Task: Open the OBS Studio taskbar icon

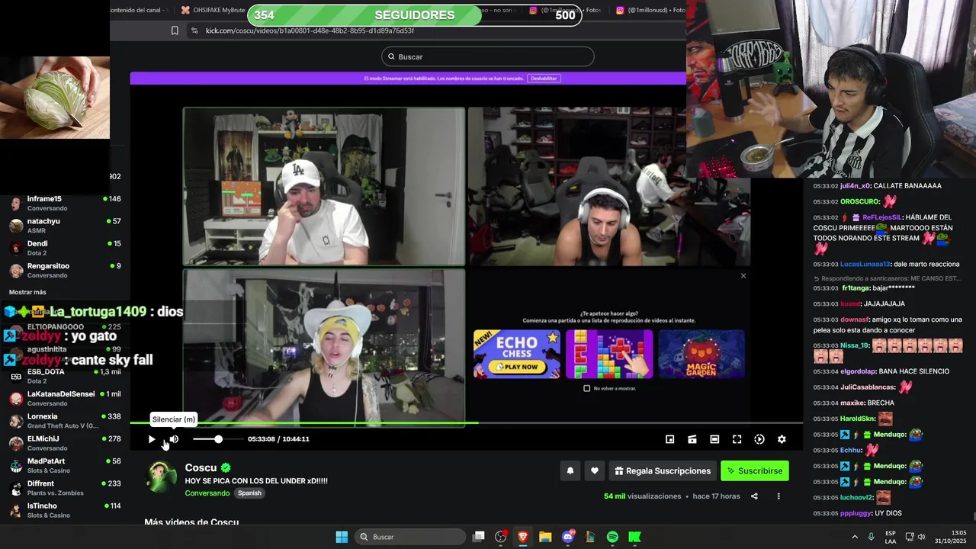Action: [x=501, y=537]
